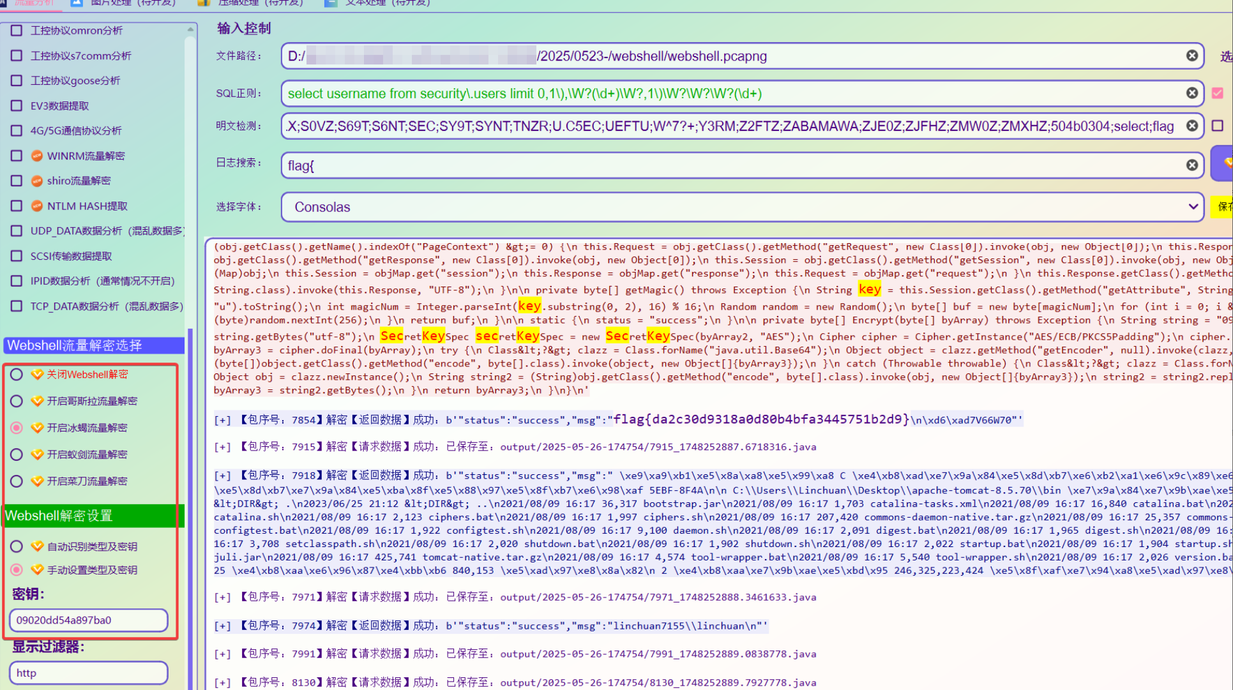Click the shiro流量解密 orange icon
The image size is (1233, 690).
[37, 181]
